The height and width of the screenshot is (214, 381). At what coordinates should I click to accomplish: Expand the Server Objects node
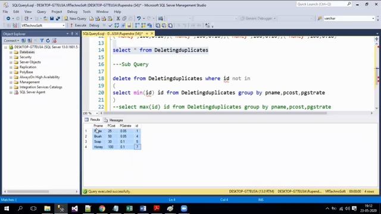(x=11, y=62)
